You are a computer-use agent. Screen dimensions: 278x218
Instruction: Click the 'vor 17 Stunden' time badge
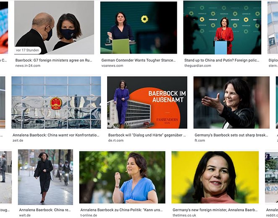27,50
